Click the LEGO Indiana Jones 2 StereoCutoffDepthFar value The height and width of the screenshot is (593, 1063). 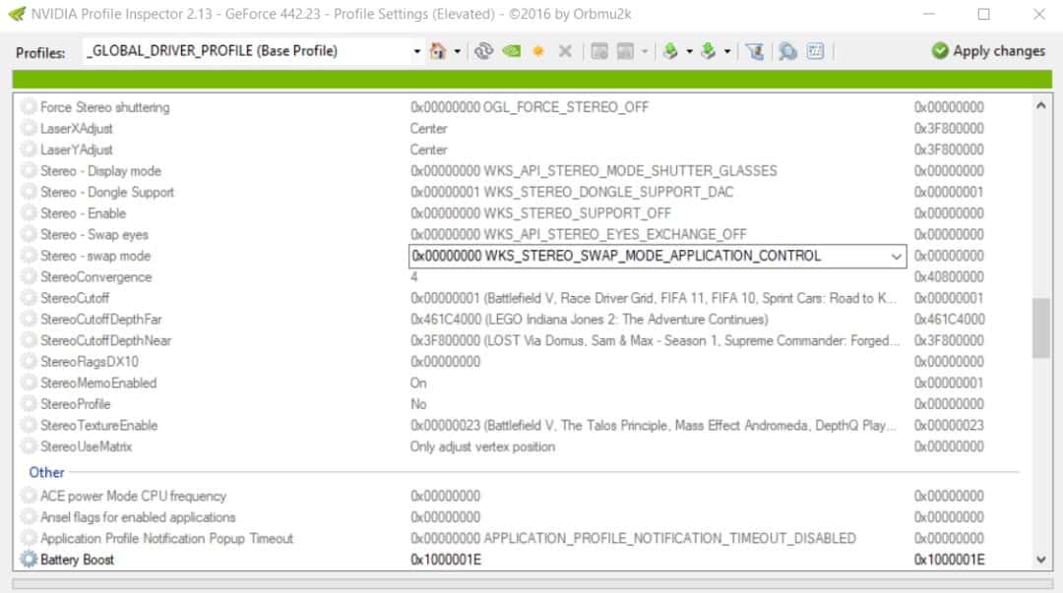pyautogui.click(x=590, y=320)
